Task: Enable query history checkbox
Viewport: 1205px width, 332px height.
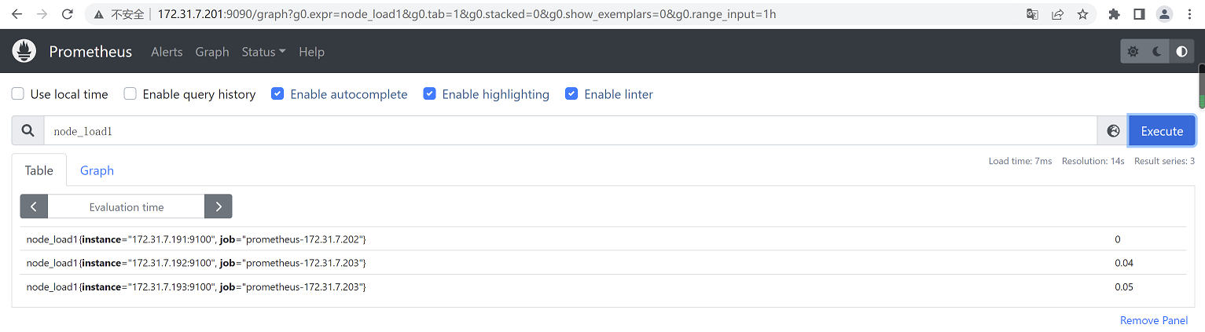Action: point(130,94)
